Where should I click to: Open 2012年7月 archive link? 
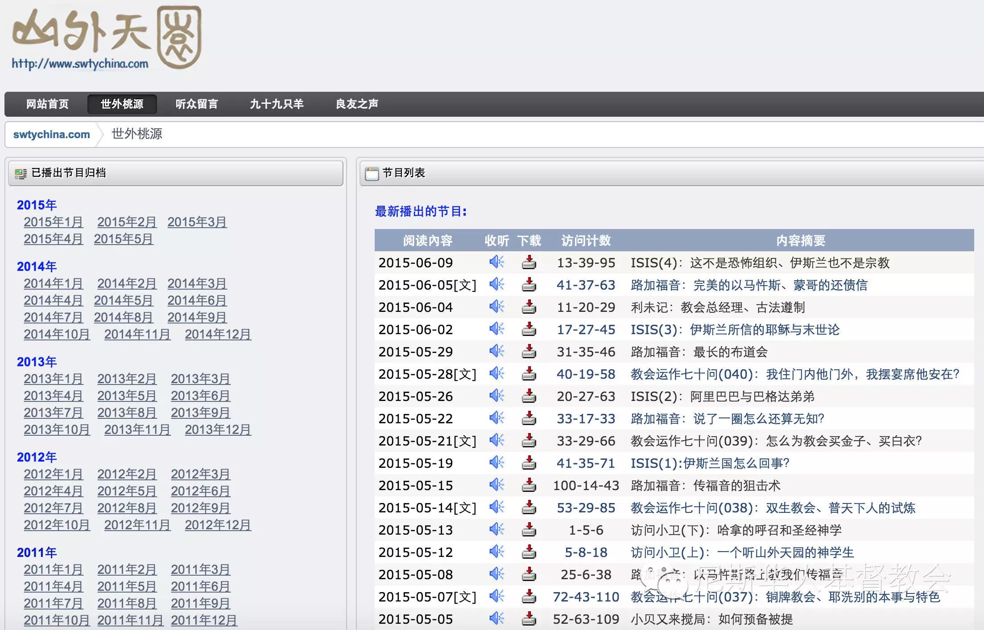[54, 508]
